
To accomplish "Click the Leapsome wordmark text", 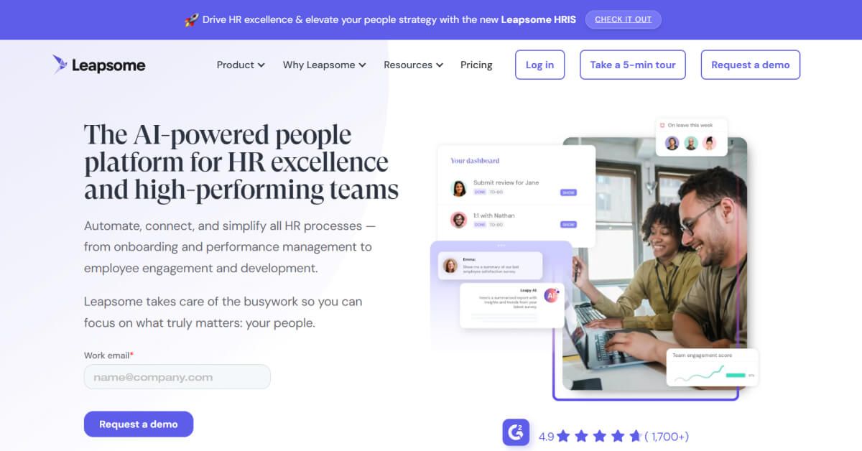I will [x=108, y=65].
